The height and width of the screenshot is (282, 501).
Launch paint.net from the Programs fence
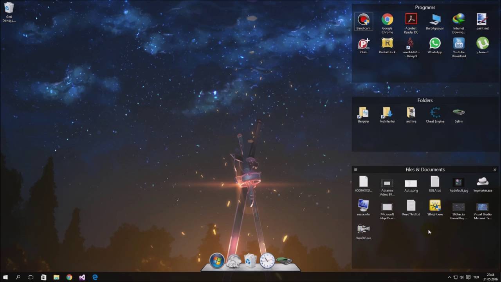click(483, 22)
